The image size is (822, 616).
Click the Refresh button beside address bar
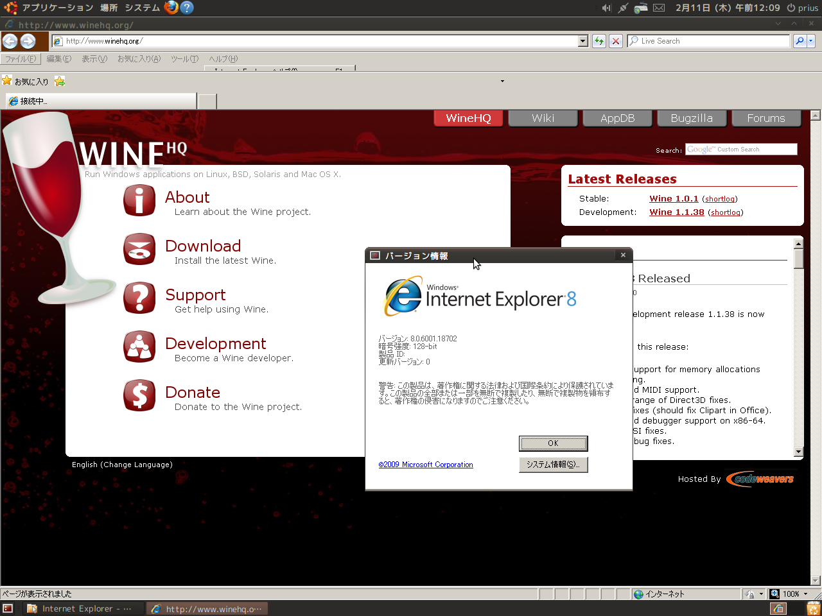coord(599,41)
